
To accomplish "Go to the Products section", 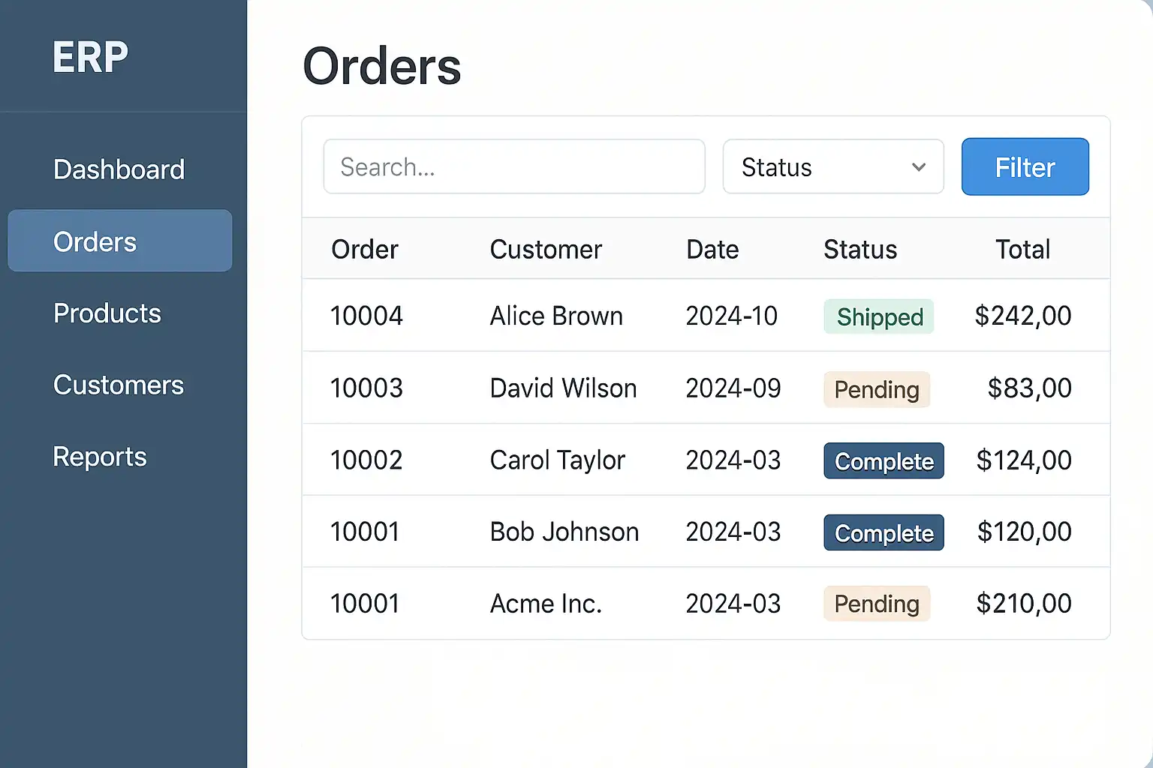I will point(107,313).
